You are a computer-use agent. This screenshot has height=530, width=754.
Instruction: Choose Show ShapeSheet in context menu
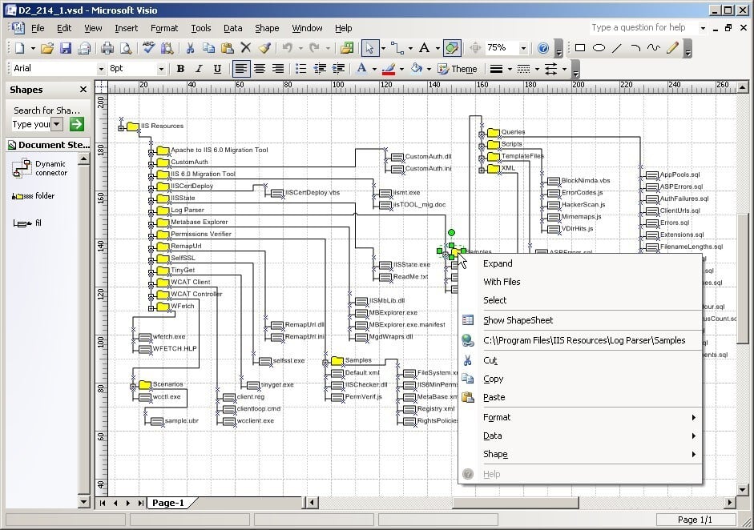click(x=580, y=320)
